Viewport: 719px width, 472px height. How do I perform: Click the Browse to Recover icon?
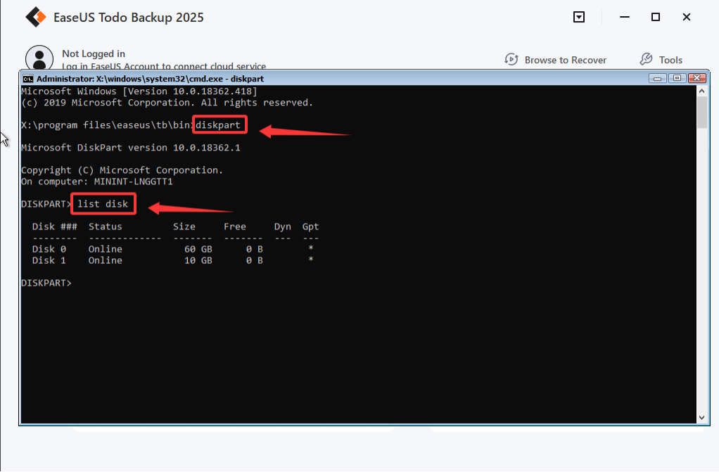[511, 60]
